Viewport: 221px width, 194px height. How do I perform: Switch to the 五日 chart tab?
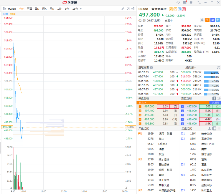pyautogui.click(x=29, y=9)
